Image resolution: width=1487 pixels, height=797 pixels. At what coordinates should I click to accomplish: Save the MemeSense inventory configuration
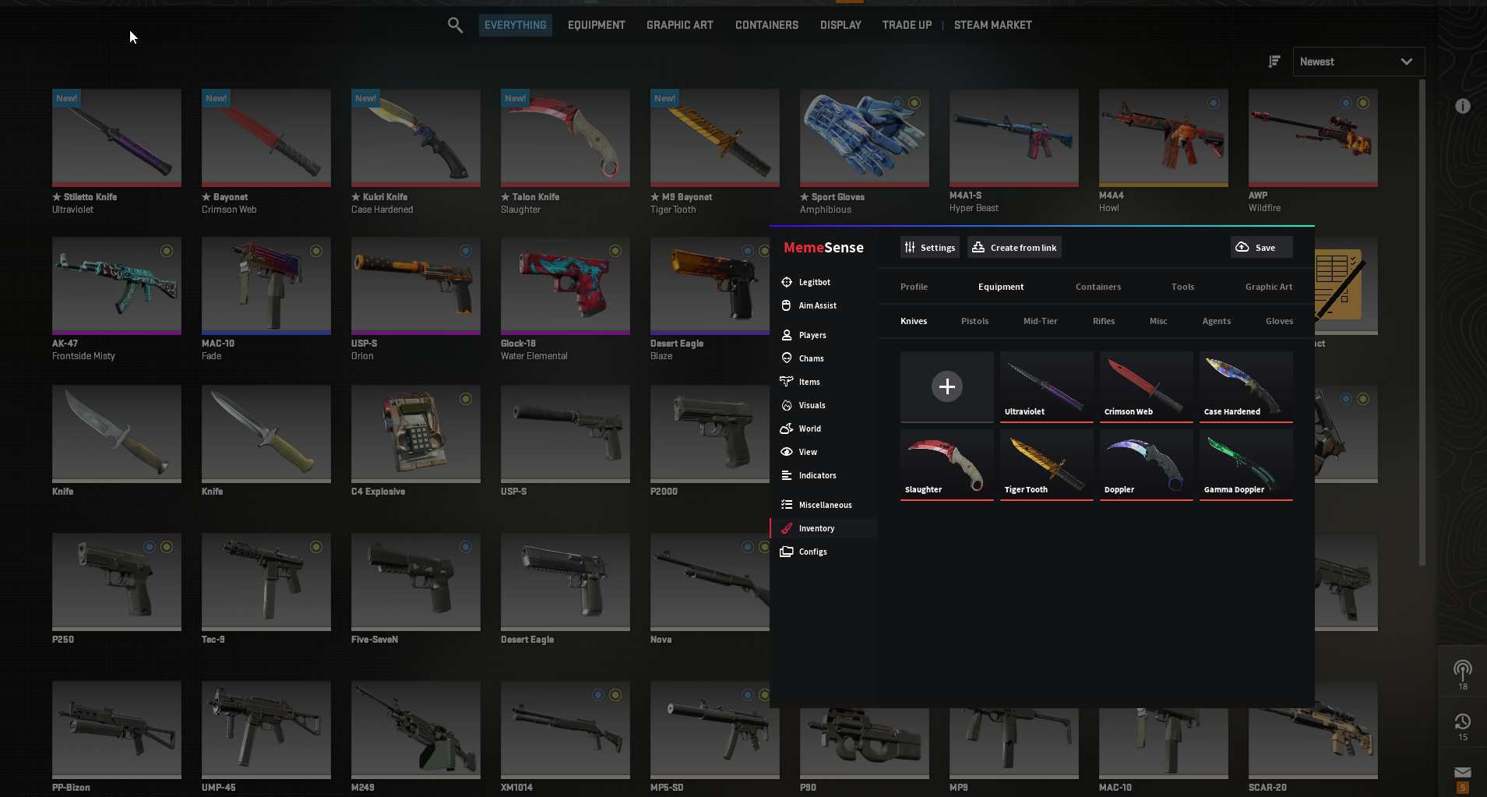[1262, 247]
